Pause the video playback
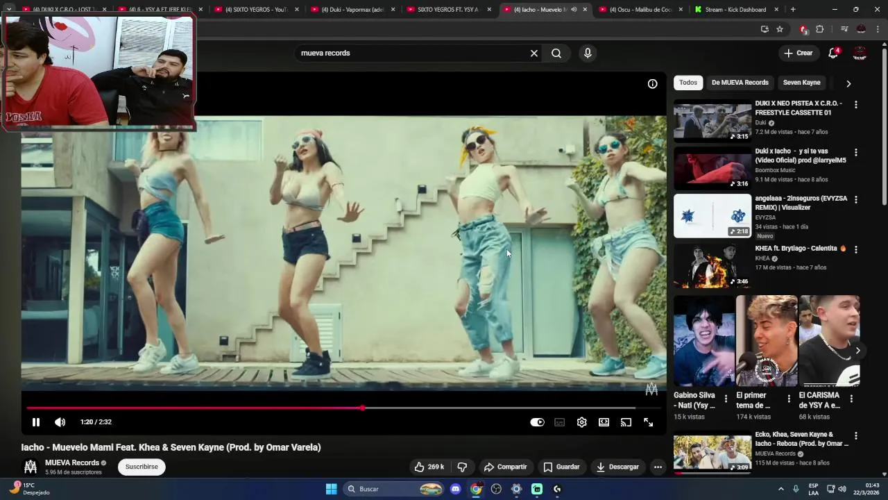 (36, 422)
